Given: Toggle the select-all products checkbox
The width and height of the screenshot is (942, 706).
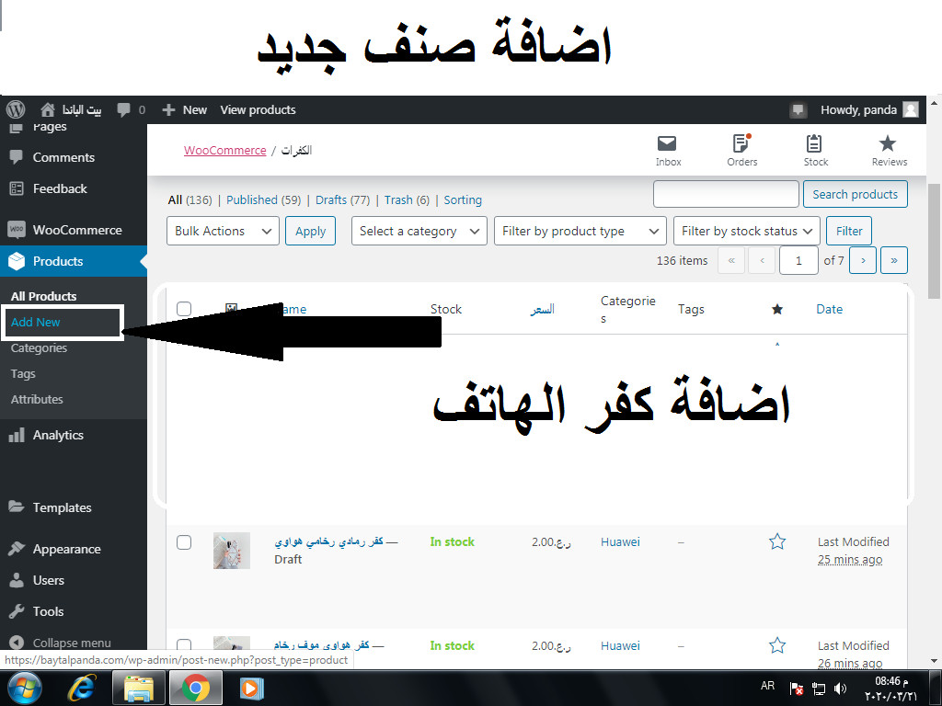Looking at the screenshot, I should (184, 309).
